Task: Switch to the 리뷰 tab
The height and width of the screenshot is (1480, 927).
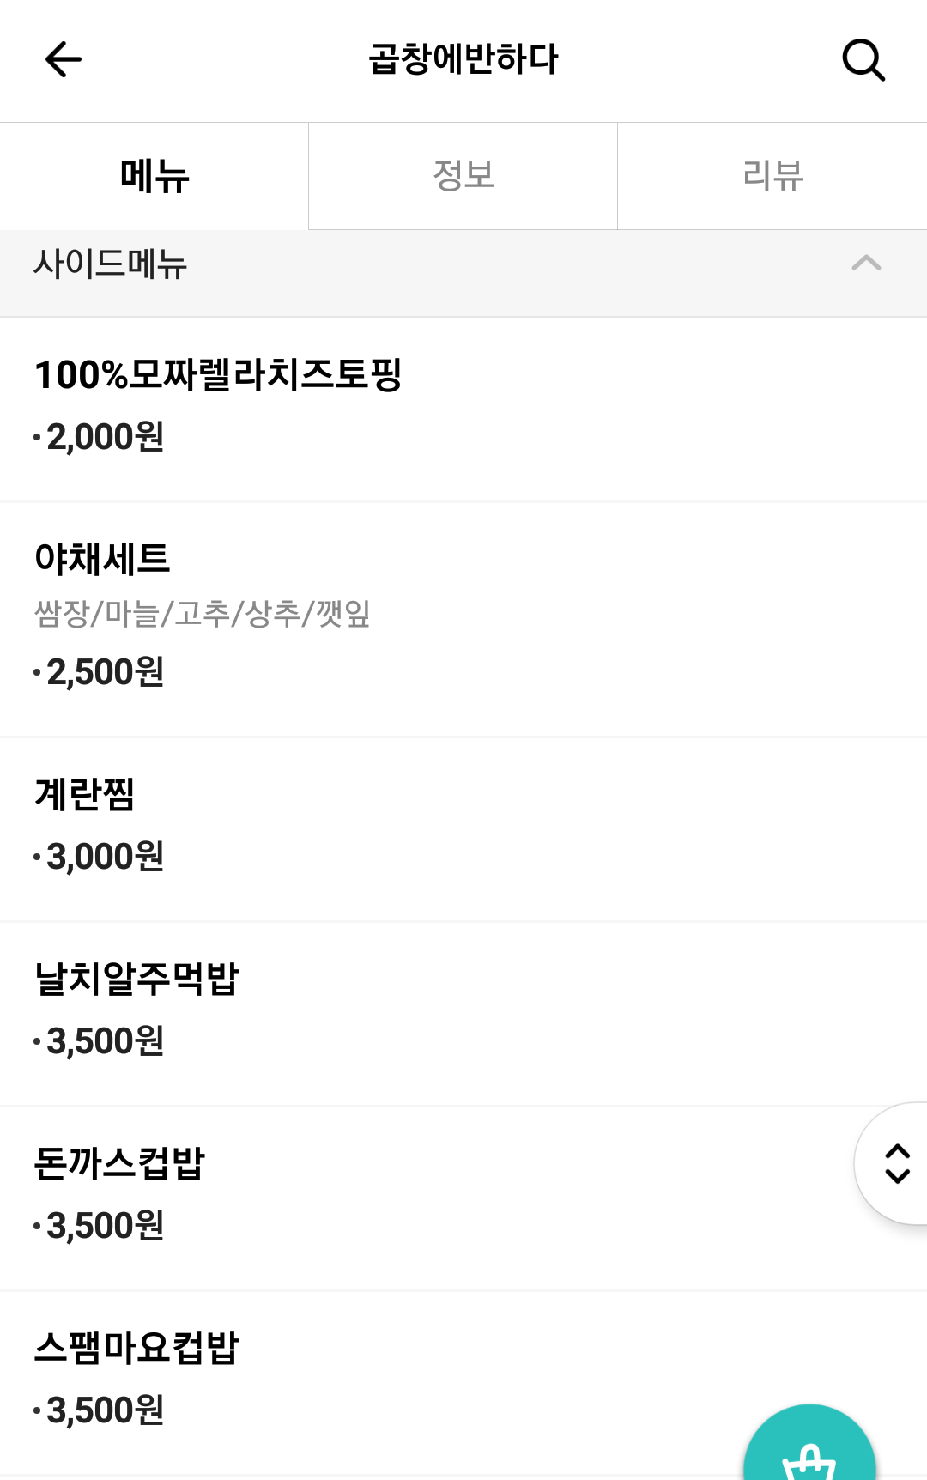Action: click(772, 176)
